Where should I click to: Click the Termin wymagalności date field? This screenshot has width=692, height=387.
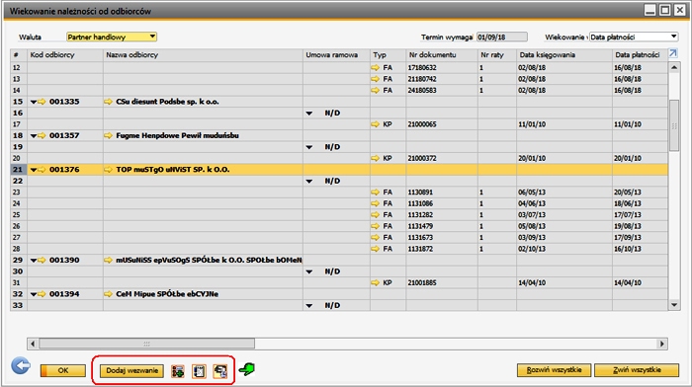click(x=502, y=38)
